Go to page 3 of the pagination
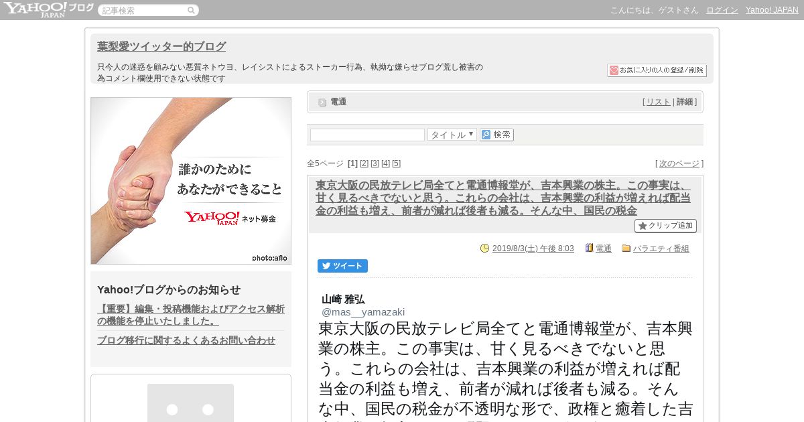The image size is (804, 422). 375,163
